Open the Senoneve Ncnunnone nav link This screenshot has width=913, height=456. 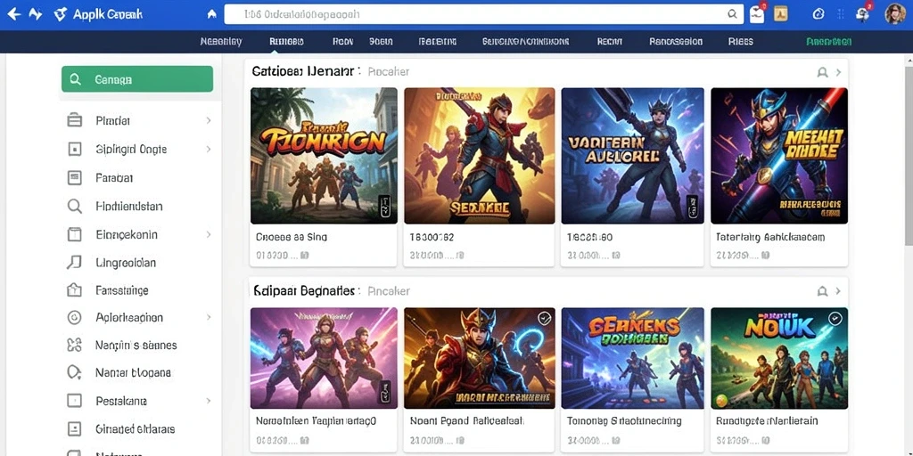click(x=526, y=41)
